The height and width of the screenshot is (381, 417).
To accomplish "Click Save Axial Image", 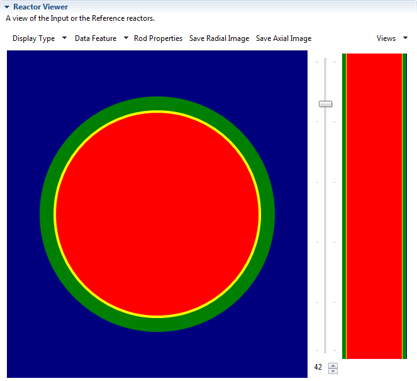I will pos(284,38).
